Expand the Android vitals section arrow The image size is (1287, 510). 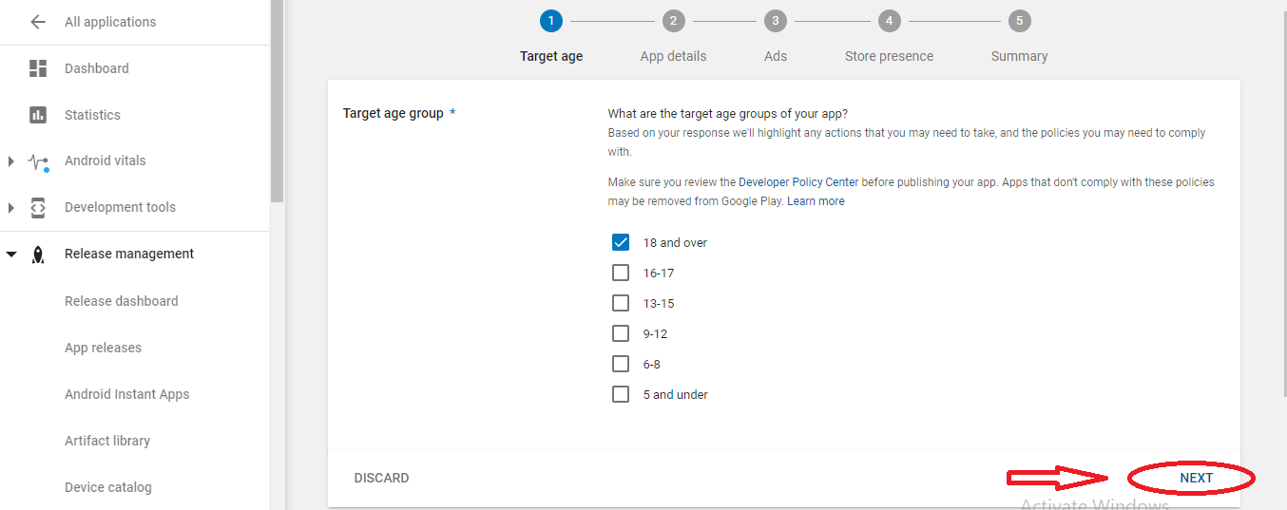point(11,161)
